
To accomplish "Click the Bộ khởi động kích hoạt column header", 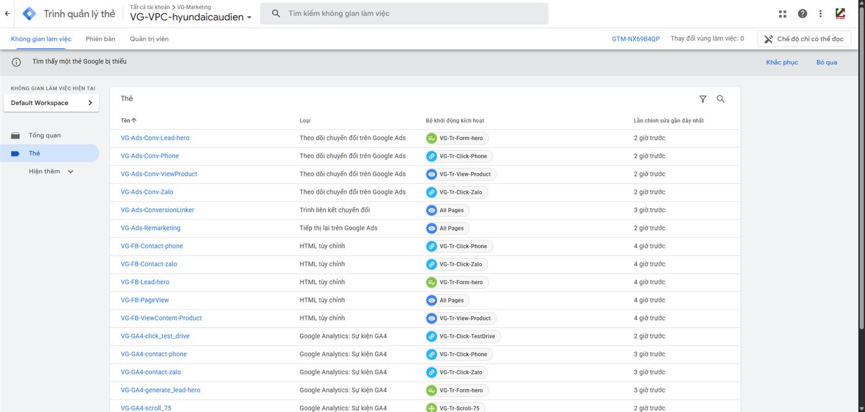I will pos(455,120).
